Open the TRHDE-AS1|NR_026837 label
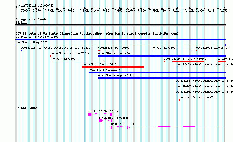 103,111
